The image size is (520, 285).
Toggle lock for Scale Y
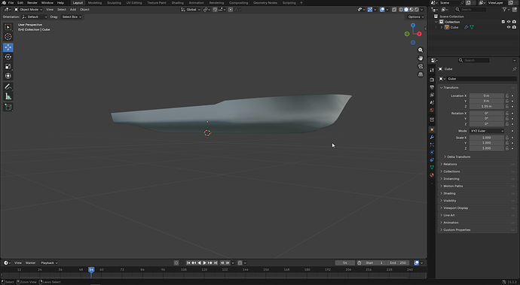(507, 143)
